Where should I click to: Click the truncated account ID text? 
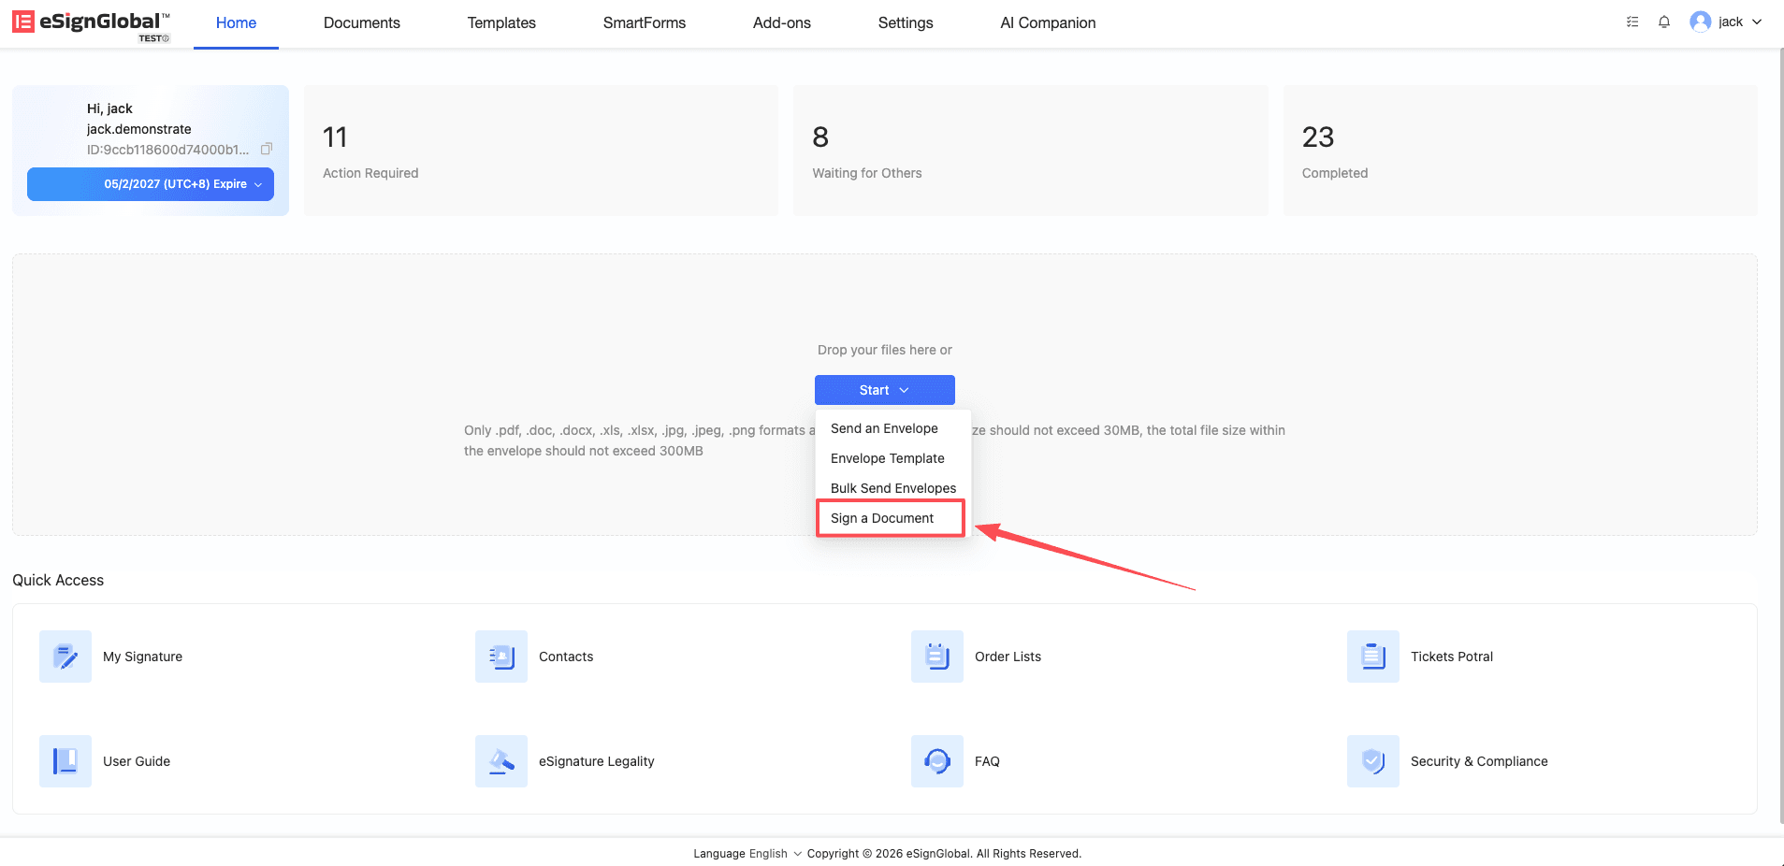pyautogui.click(x=168, y=150)
